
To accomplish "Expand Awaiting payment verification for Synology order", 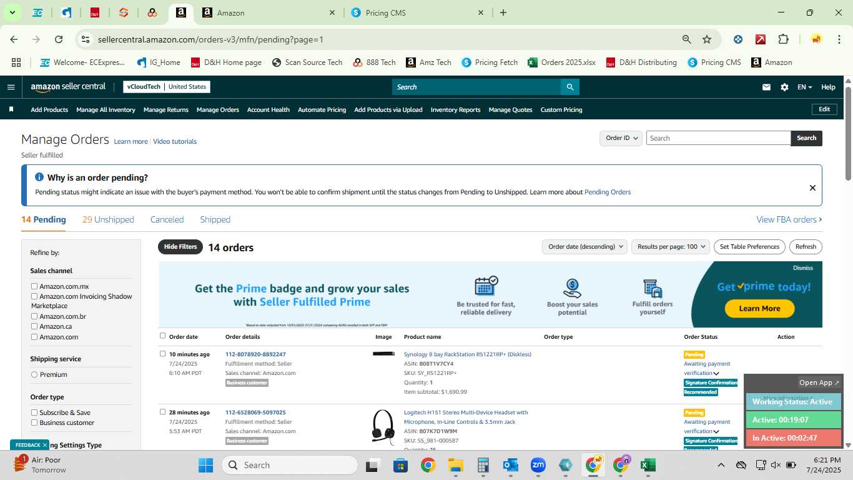I will [x=716, y=374].
